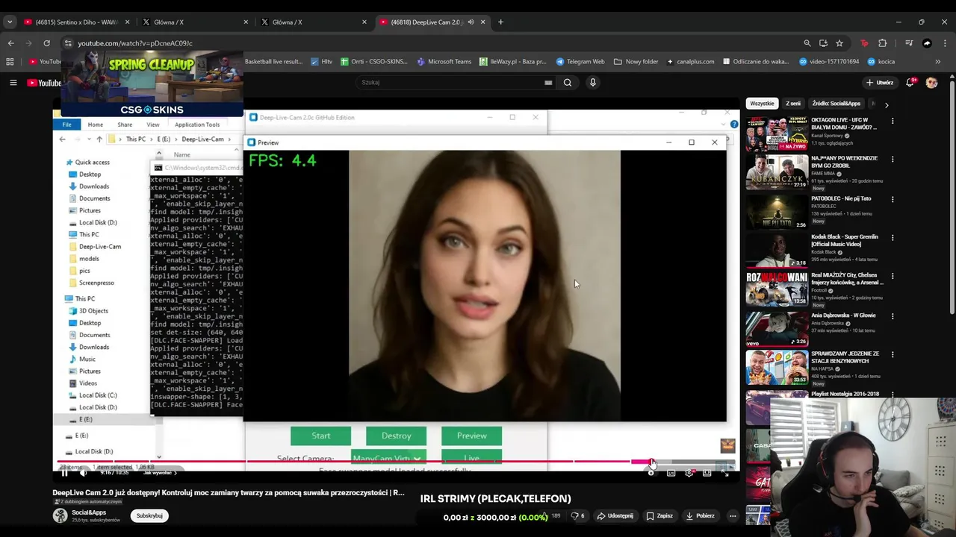Open the YouTube hamburger guide menu
Viewport: 956px width, 537px height.
(13, 82)
